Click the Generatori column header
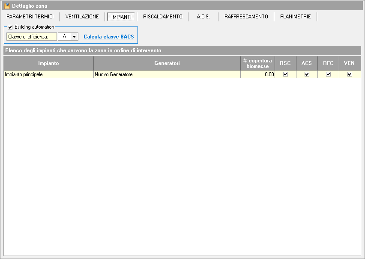365x259 pixels. 167,63
